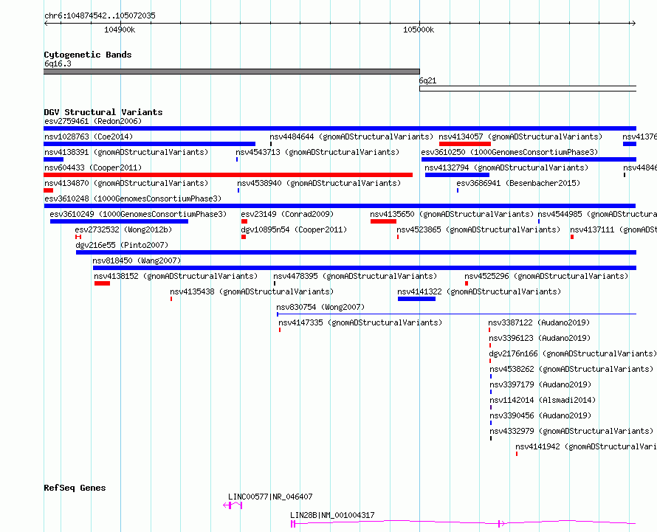Click dgv216e55 (Pinto2007) label
Screen dimensions: 657x532
pyautogui.click(x=122, y=245)
